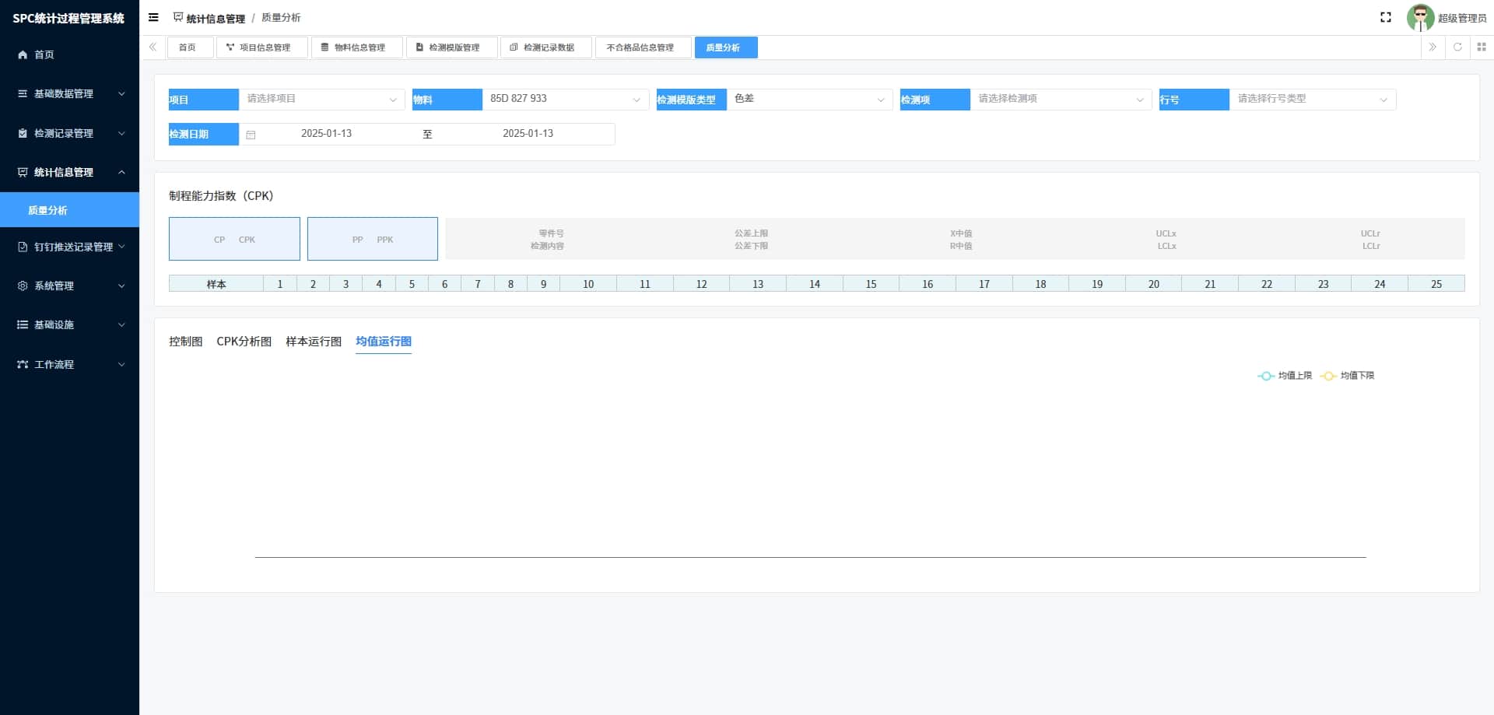Click the 制程能力指数（CPK） section title

221,196
